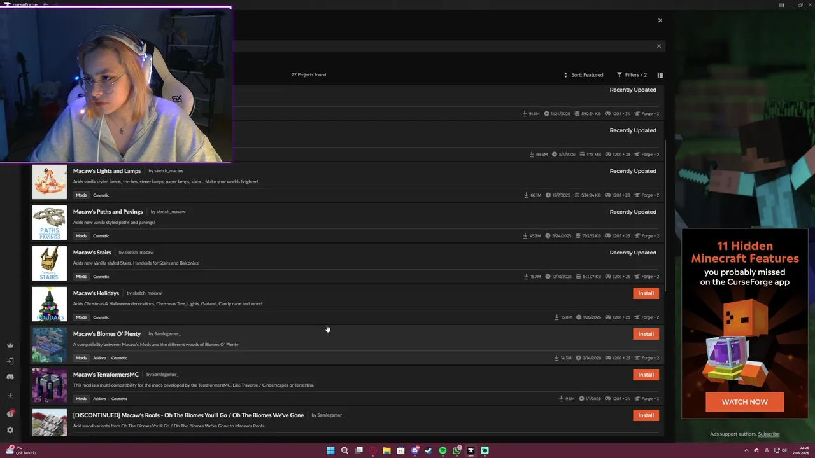815x458 pixels.
Task: Open the Discord icon in CurseForge sidebar
Action: pos(10,377)
